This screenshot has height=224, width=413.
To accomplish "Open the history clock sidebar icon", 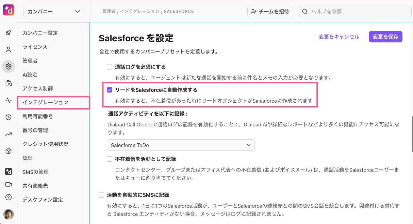I will click(x=9, y=117).
